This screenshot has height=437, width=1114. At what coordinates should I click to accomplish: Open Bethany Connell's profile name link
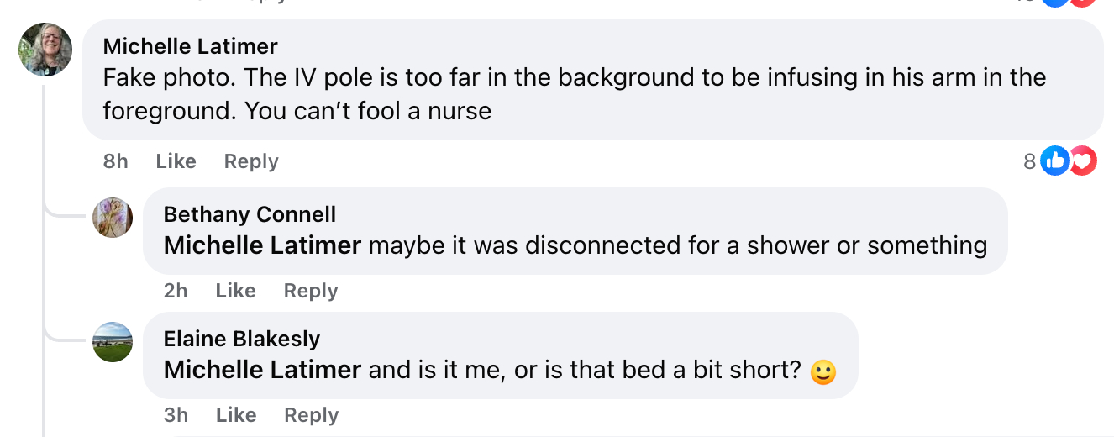tap(250, 214)
